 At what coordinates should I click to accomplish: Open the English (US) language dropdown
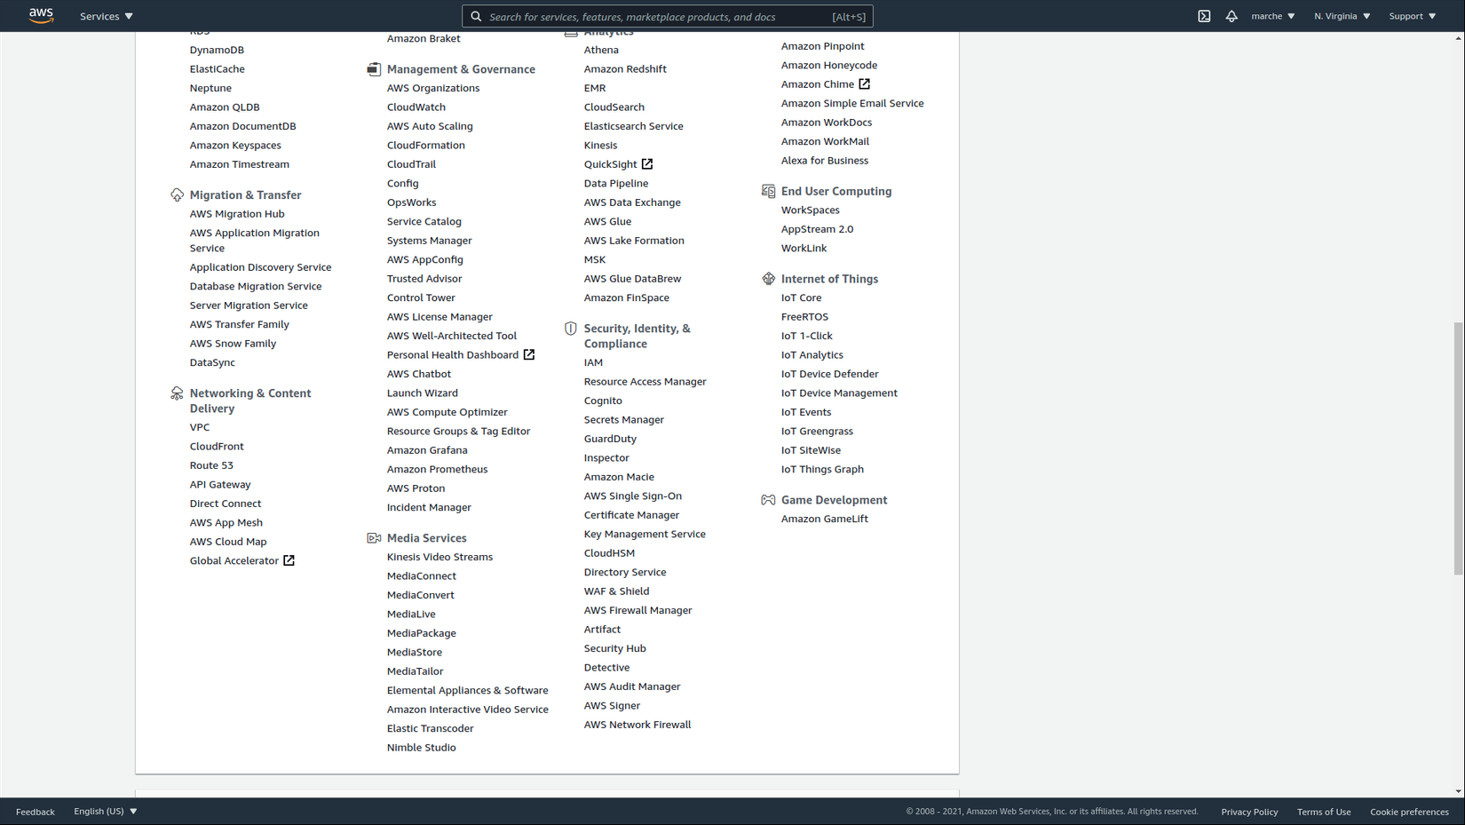[106, 812]
